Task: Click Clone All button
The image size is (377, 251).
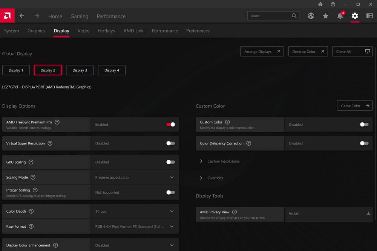Action: [x=352, y=51]
